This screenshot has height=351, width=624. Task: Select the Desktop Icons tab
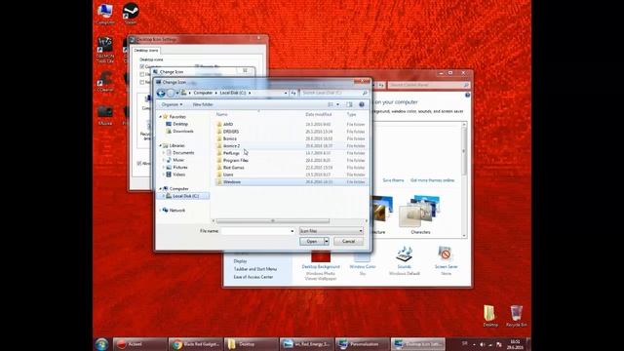coord(146,50)
